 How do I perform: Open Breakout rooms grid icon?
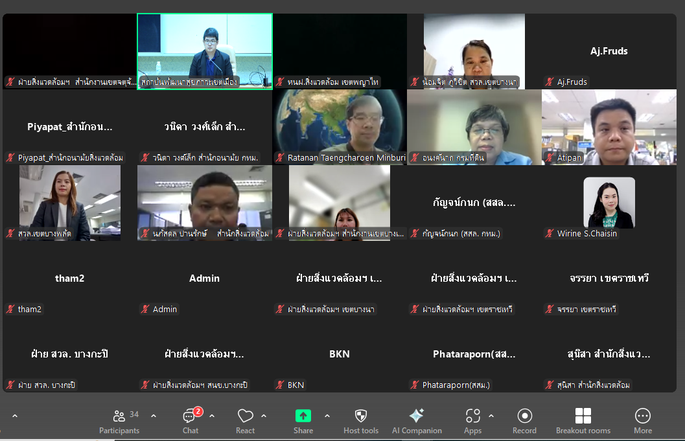point(583,416)
